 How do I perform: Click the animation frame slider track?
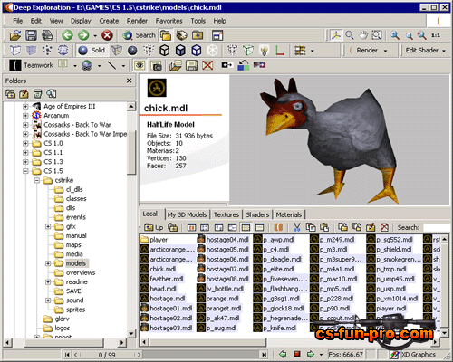pyautogui.click(x=202, y=354)
